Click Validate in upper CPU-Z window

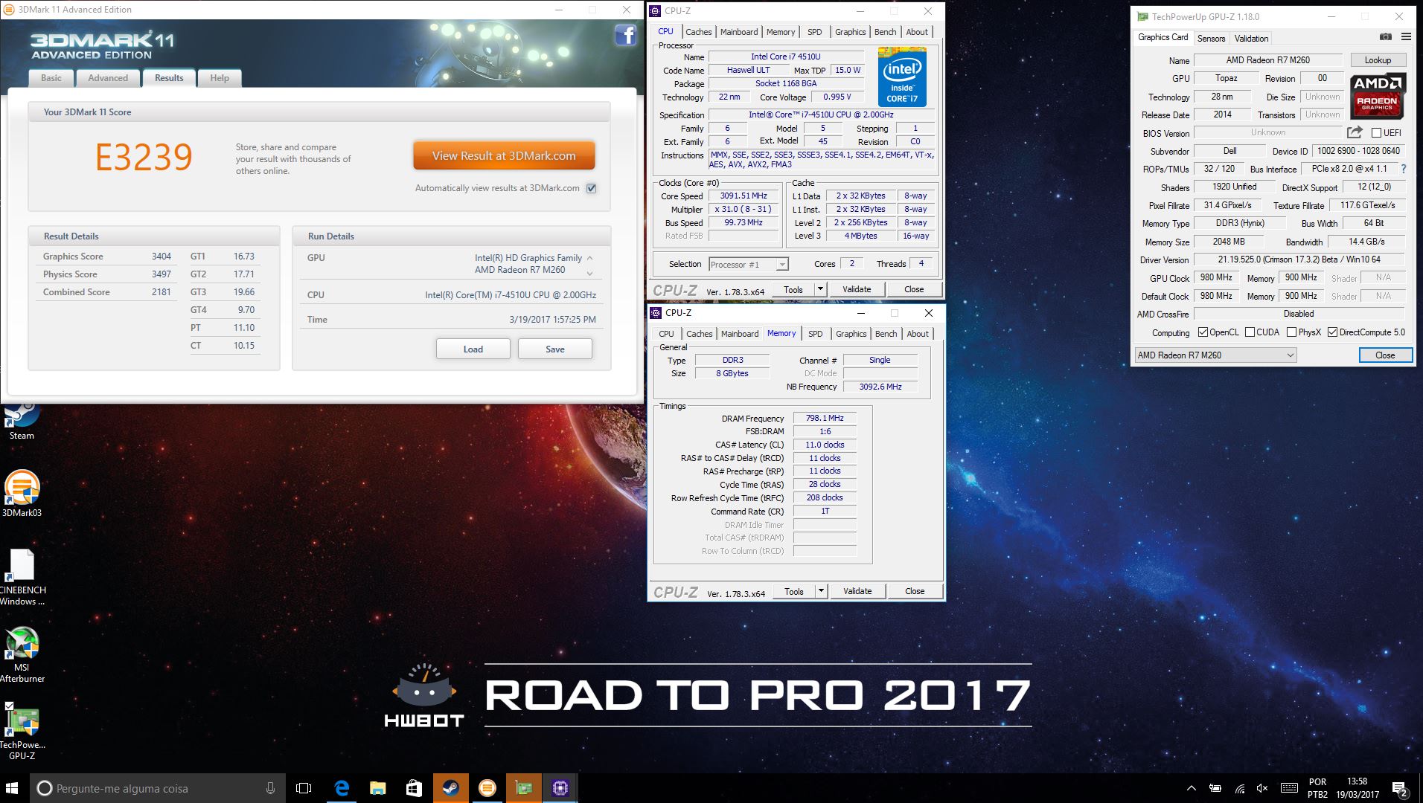point(857,289)
